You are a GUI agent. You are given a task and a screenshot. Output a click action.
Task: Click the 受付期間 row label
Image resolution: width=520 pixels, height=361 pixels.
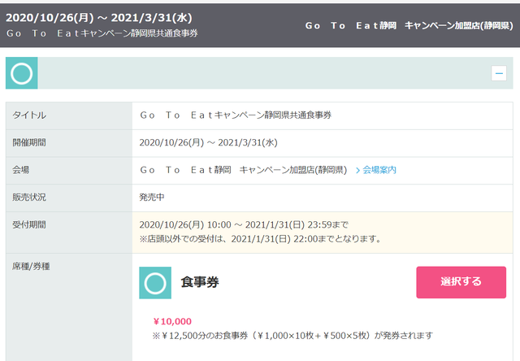(x=29, y=224)
